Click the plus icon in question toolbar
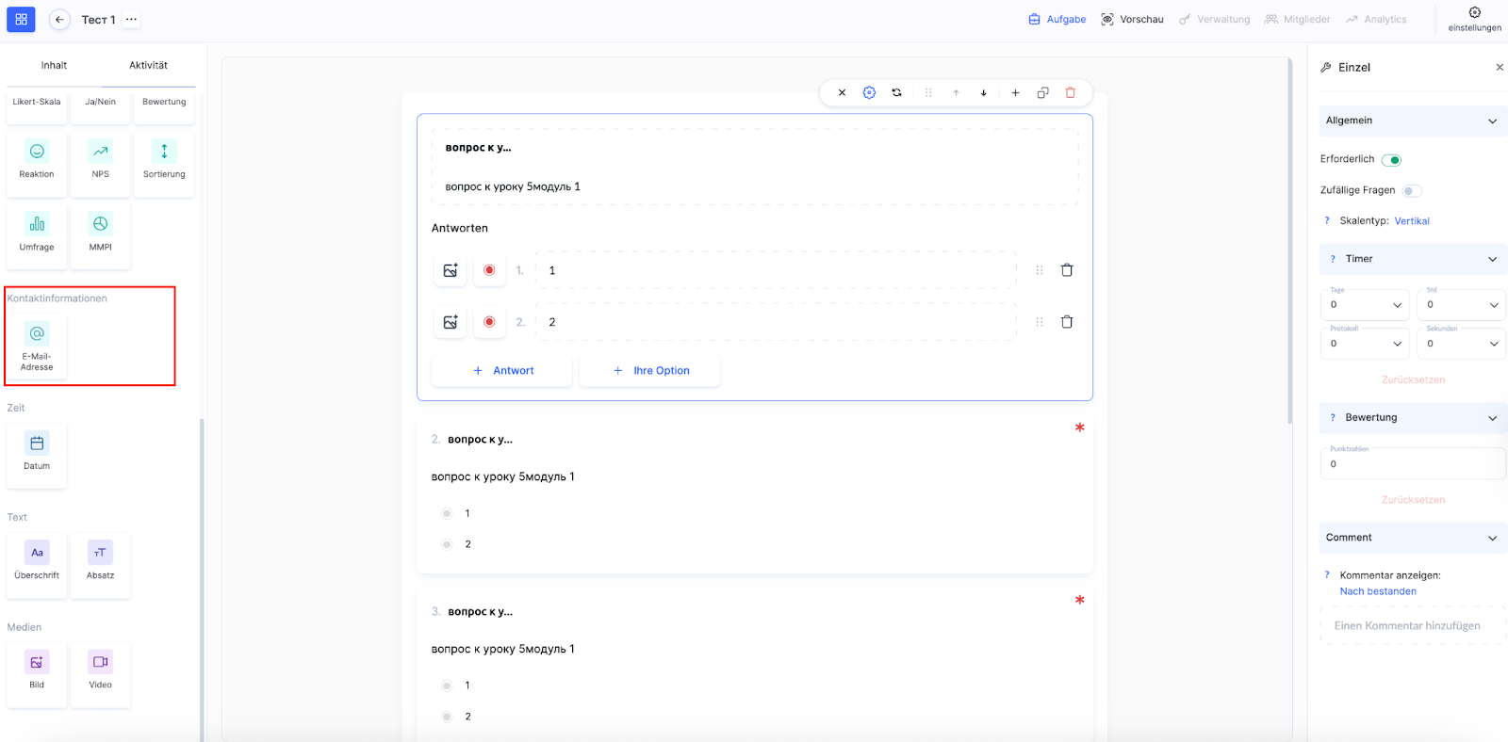The image size is (1508, 742). (1015, 92)
